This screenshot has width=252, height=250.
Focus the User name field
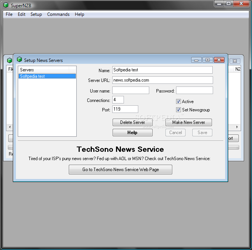131,90
